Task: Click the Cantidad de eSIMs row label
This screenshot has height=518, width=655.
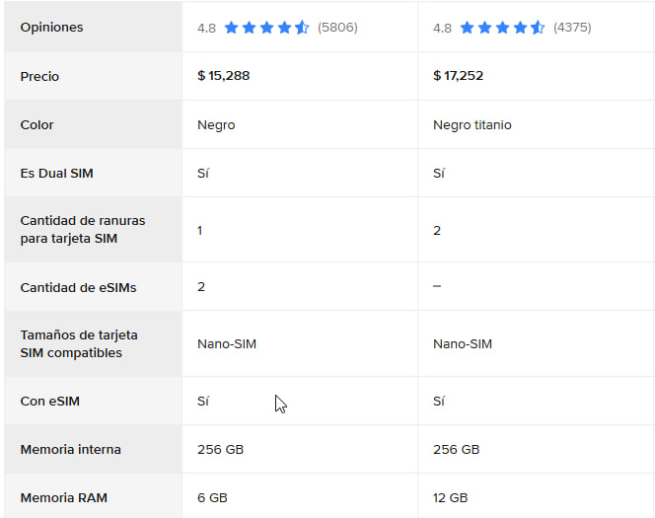Action: click(79, 287)
